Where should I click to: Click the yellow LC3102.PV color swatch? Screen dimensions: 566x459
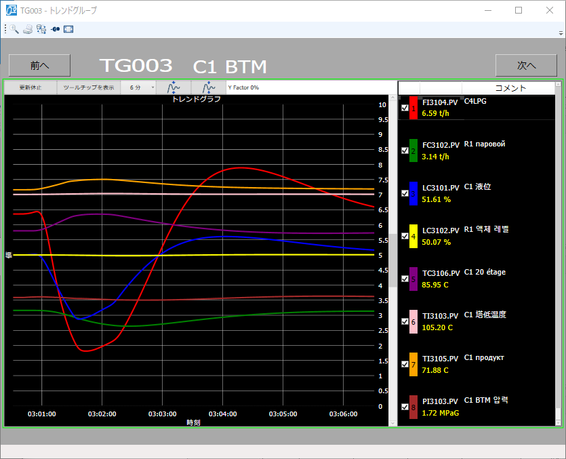click(x=413, y=236)
